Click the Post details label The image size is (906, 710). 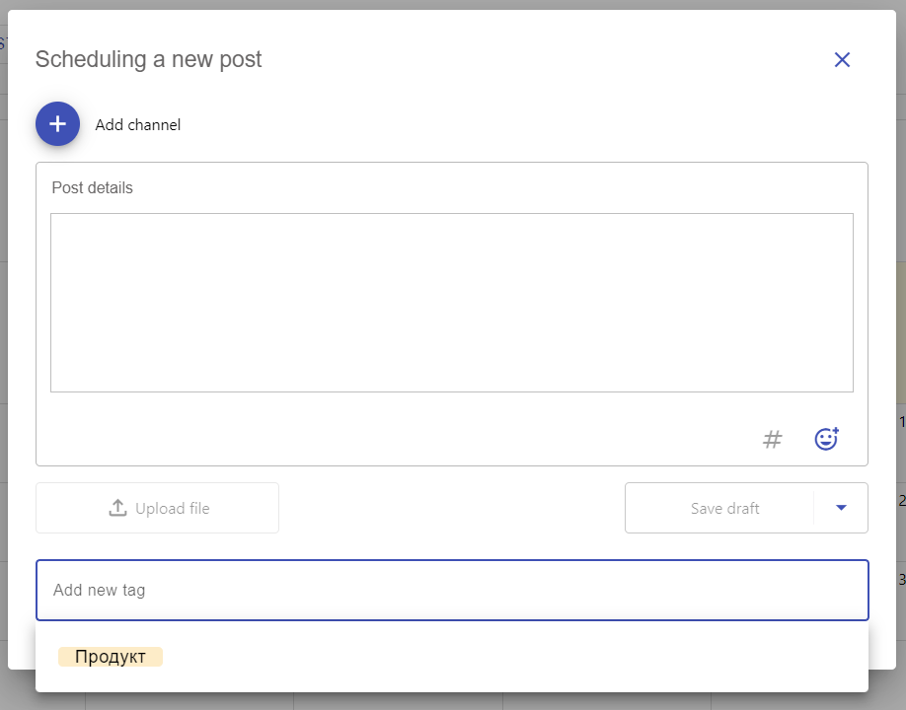93,187
